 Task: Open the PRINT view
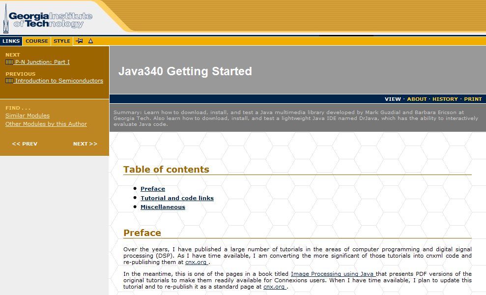[x=473, y=99]
